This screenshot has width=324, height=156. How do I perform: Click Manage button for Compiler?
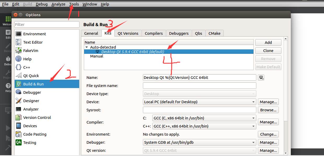click(268, 122)
